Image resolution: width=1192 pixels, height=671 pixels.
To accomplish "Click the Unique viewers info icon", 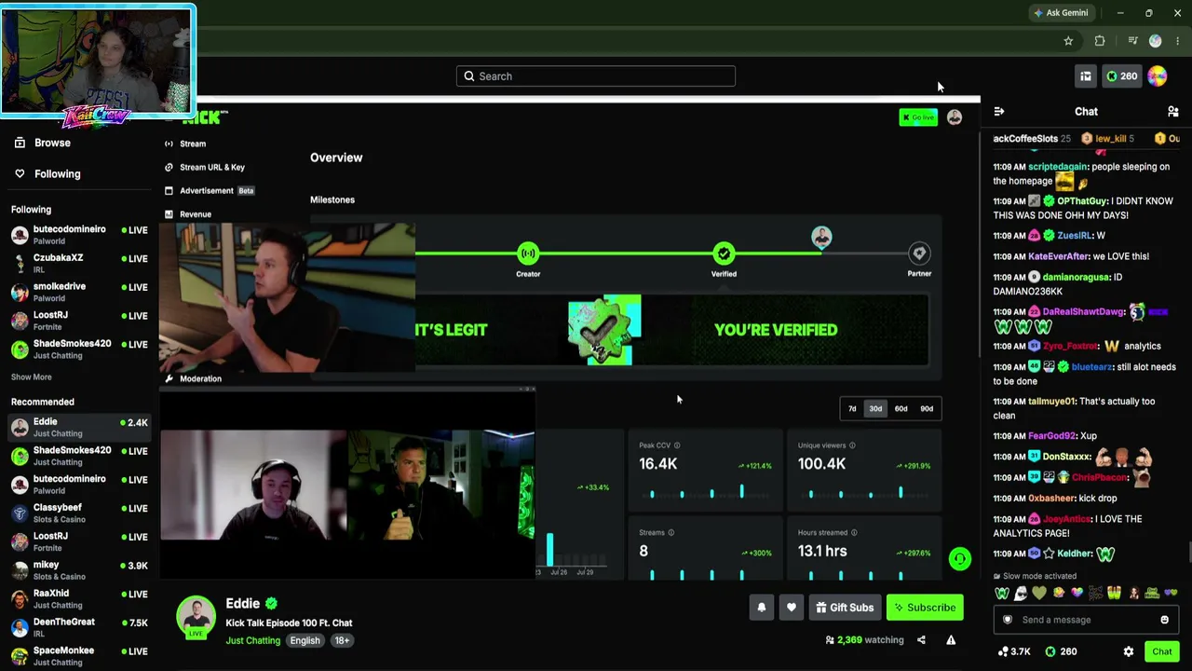I will [x=854, y=445].
